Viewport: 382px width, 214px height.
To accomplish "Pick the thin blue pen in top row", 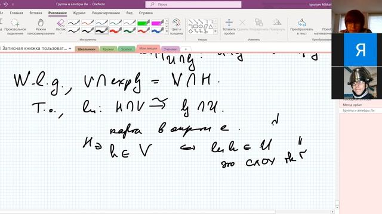I will coord(101,23).
